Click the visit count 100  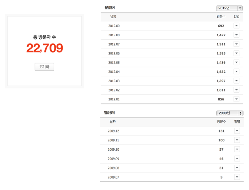[221, 140]
